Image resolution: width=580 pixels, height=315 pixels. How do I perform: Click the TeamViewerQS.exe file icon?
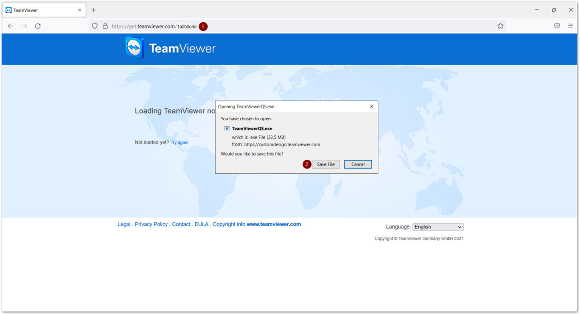227,129
